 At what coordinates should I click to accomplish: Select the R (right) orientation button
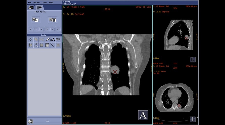(x=58, y=29)
